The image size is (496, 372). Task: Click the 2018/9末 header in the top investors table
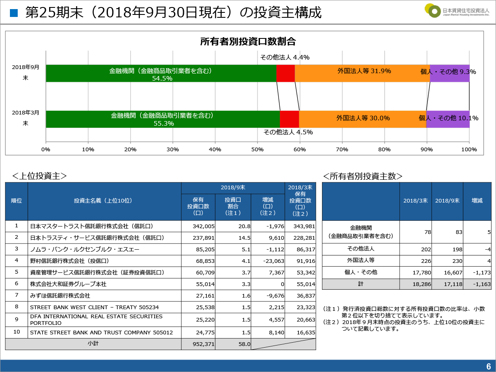[233, 188]
